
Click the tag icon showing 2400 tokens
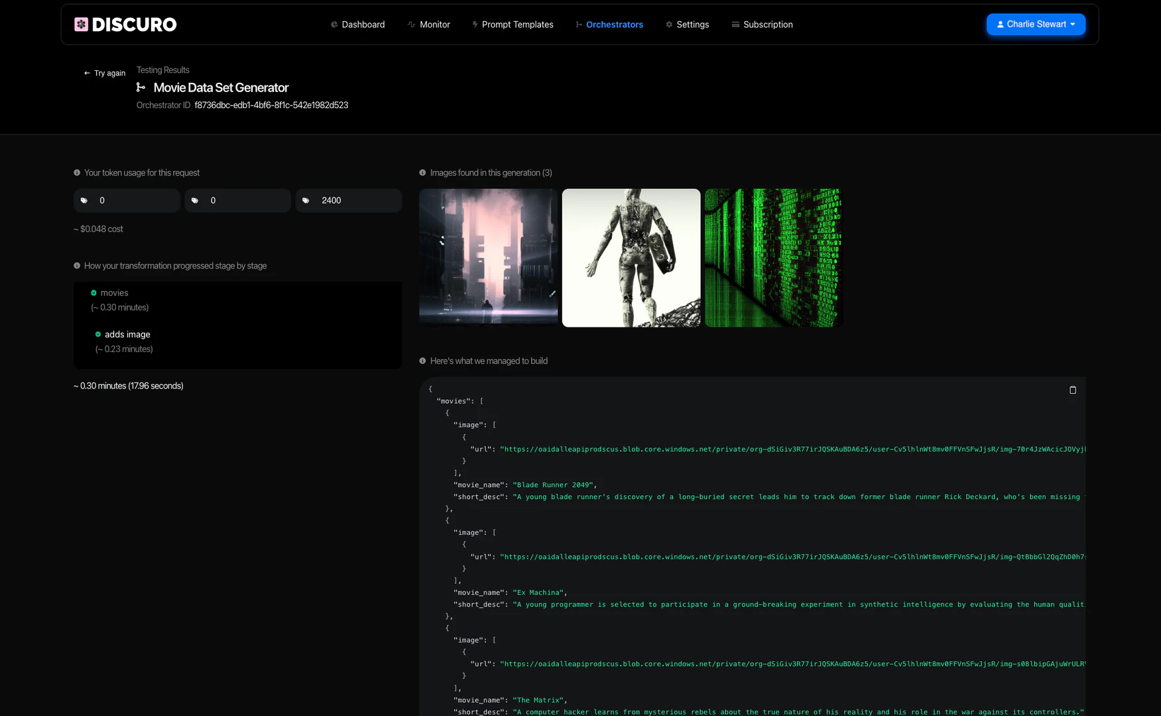point(306,200)
